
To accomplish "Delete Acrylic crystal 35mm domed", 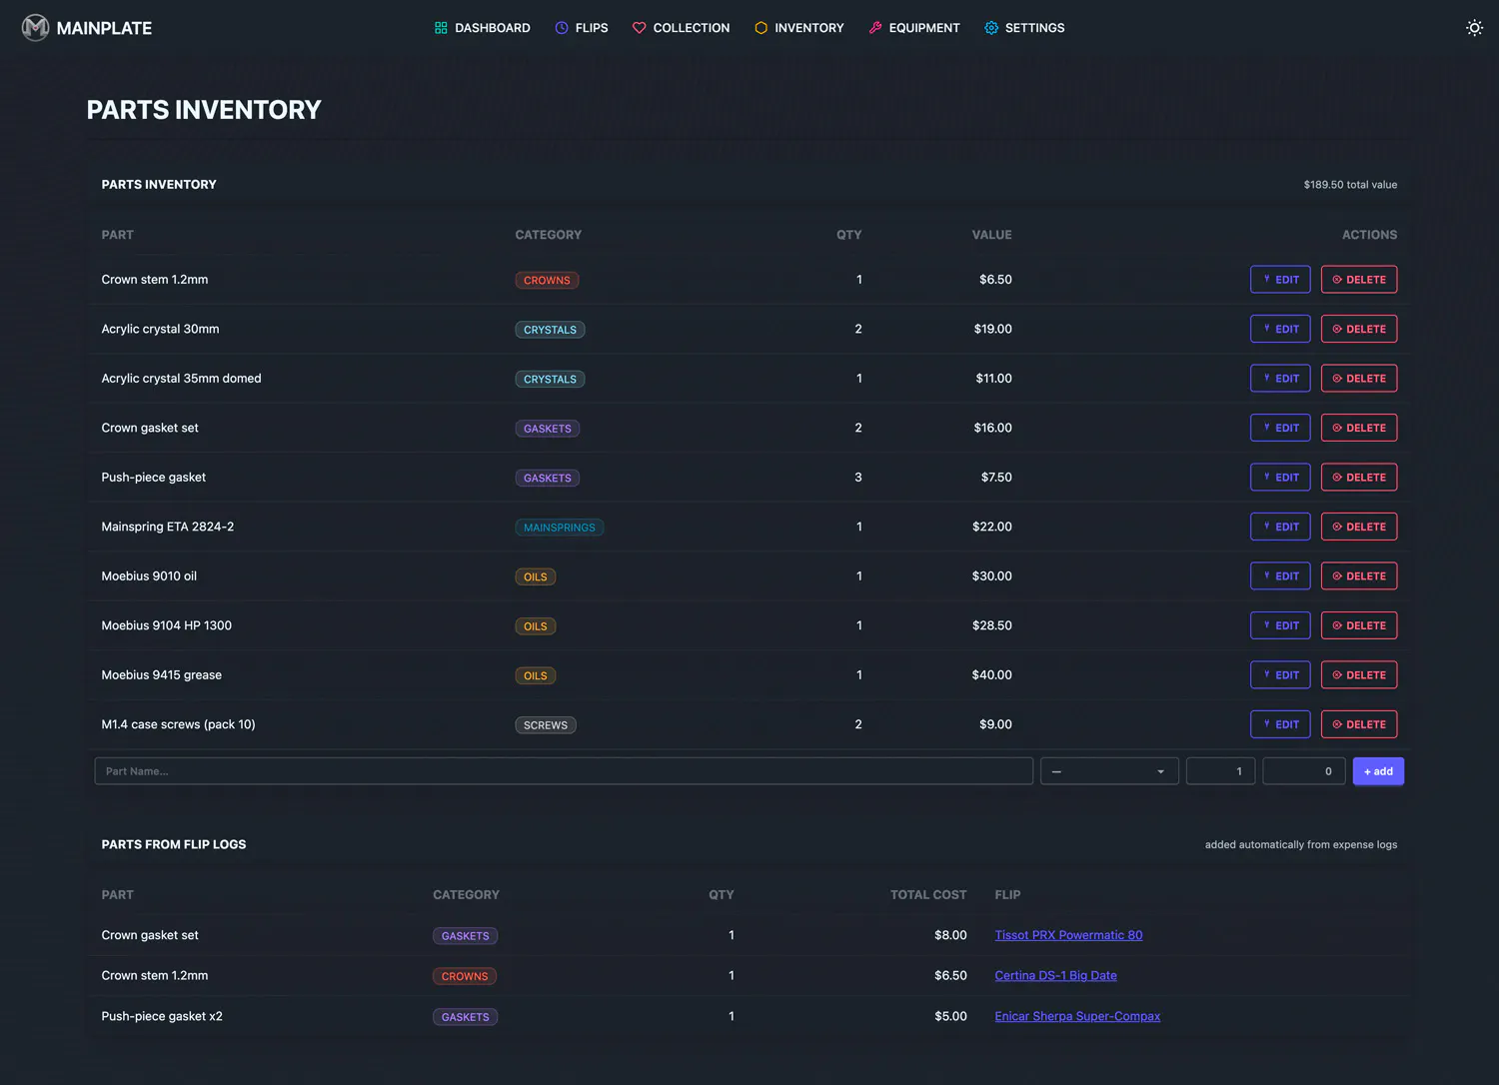I will [1359, 379].
